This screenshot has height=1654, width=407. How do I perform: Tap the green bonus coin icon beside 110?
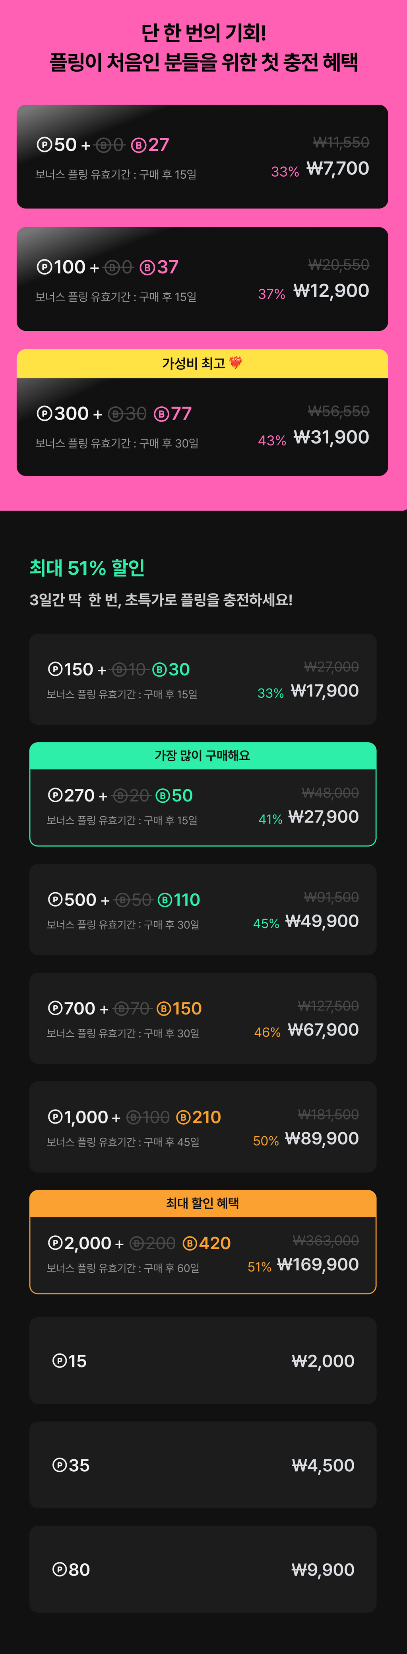165,900
